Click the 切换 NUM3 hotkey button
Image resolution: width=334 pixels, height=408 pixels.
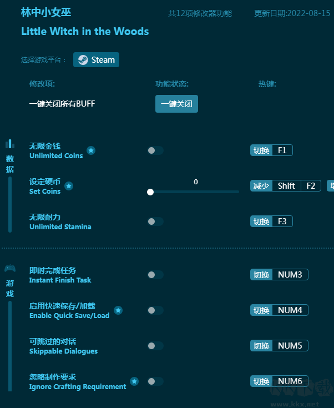click(x=279, y=275)
